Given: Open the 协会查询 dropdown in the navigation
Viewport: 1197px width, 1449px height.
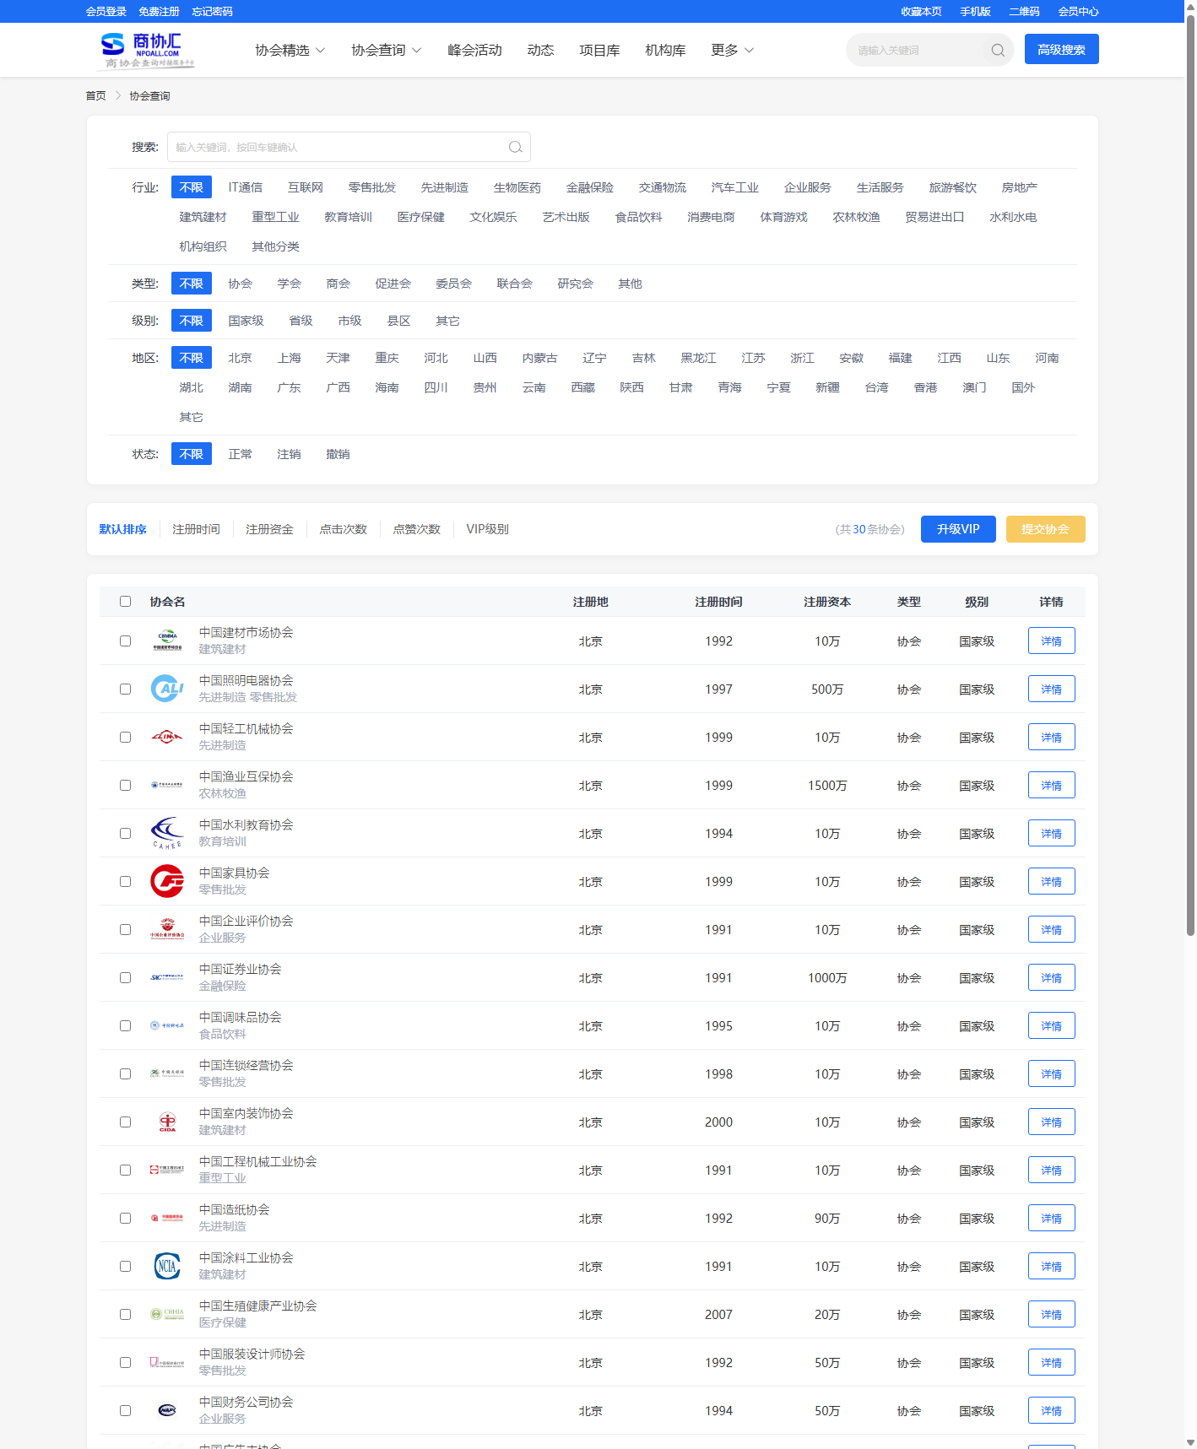Looking at the screenshot, I should pyautogui.click(x=386, y=51).
